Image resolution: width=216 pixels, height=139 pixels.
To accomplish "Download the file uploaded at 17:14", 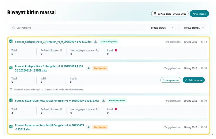I will point(96,42).
